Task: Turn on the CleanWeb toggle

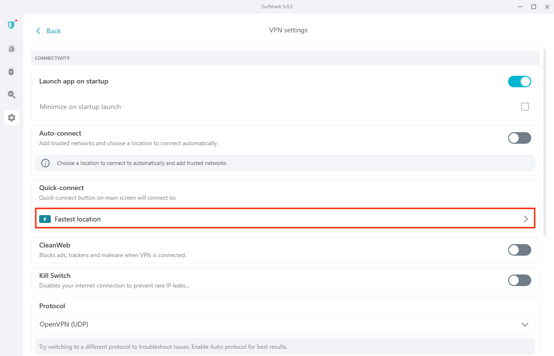Action: pyautogui.click(x=519, y=250)
